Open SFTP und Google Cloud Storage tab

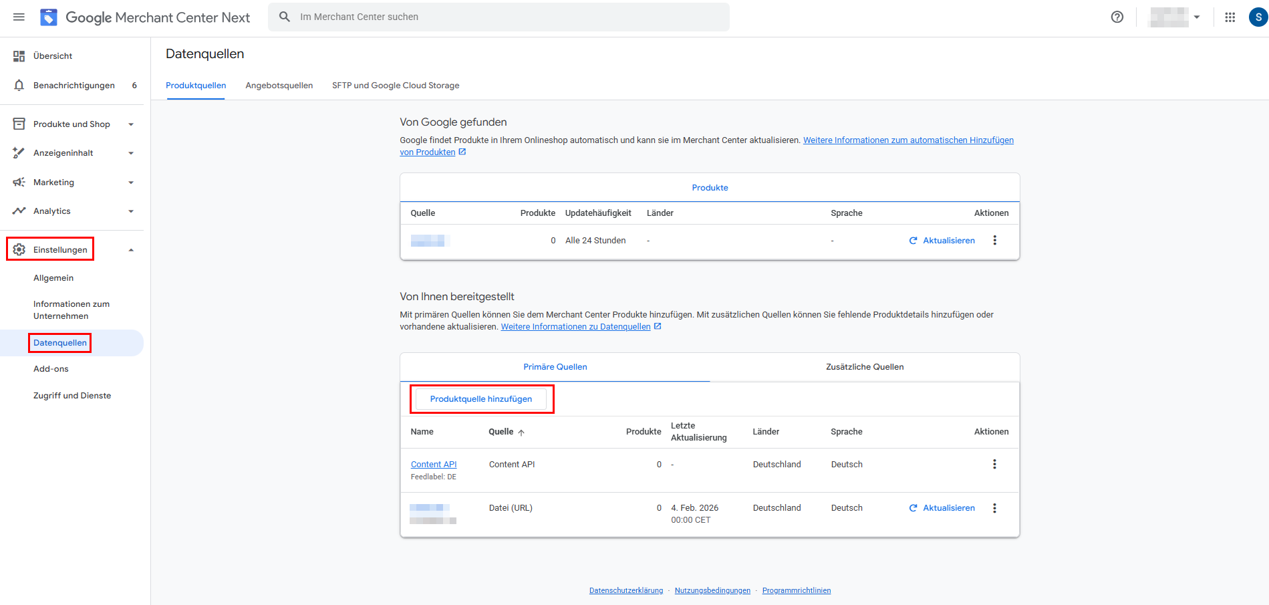[396, 86]
